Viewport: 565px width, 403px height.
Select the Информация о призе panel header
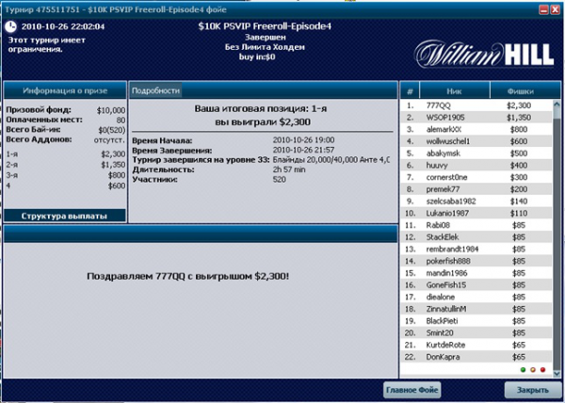(65, 90)
